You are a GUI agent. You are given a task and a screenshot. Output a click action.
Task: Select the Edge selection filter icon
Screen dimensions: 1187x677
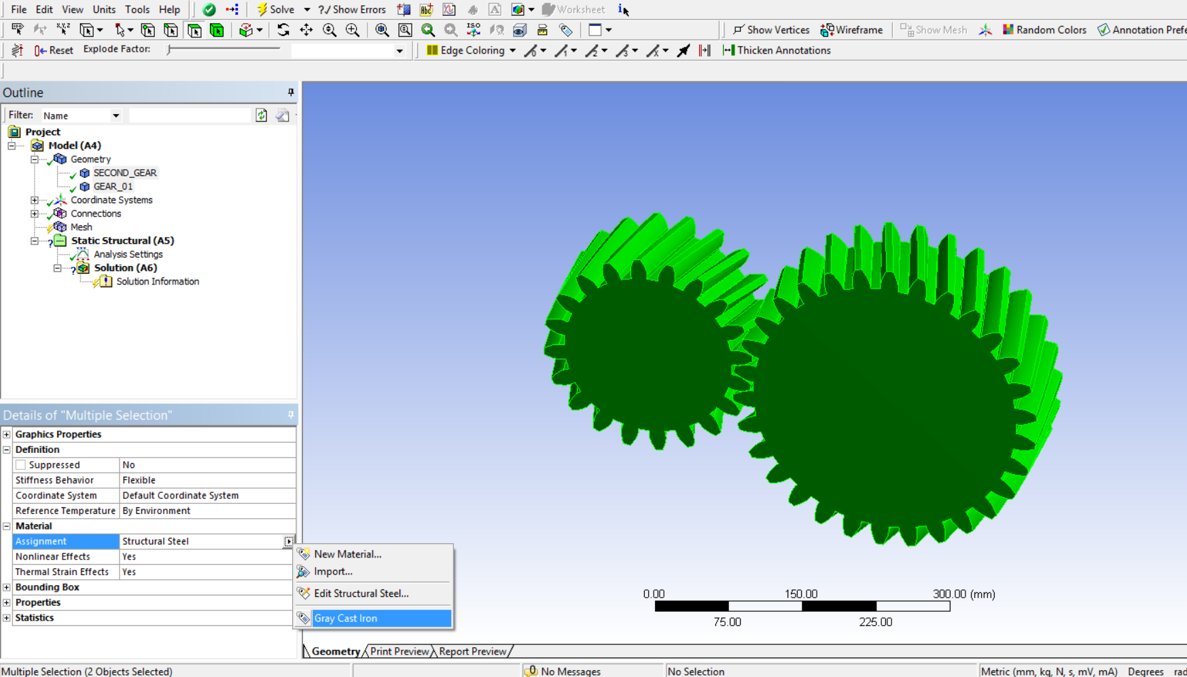pos(171,30)
